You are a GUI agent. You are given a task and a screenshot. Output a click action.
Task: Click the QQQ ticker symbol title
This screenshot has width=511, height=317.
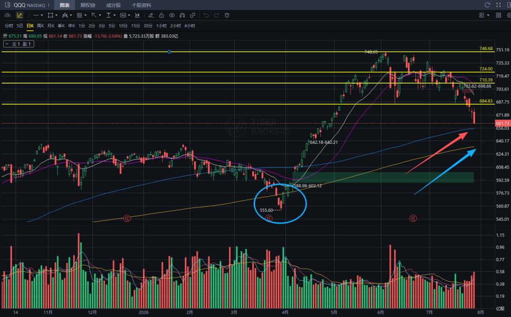click(19, 5)
